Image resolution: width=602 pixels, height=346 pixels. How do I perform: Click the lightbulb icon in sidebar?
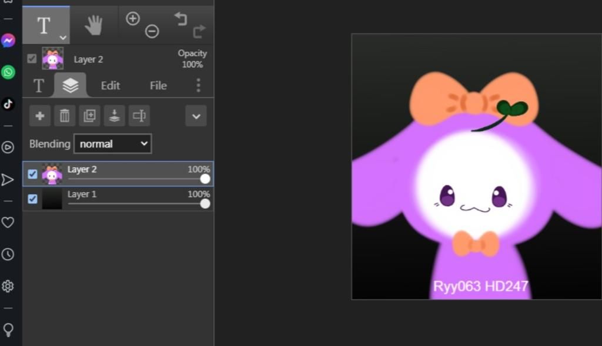(8, 330)
